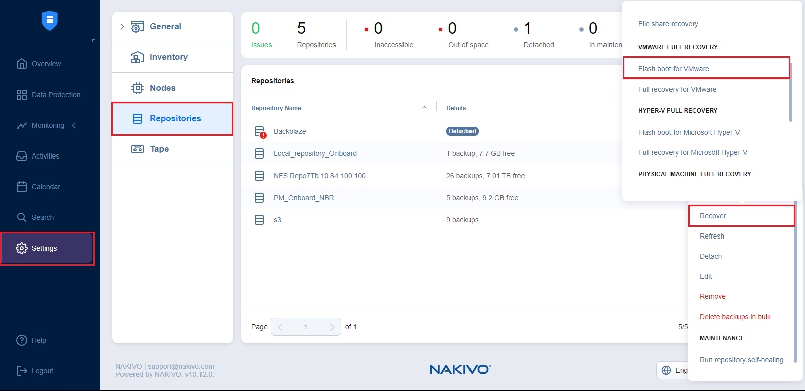
Task: Open Overview from the home icon
Action: point(21,64)
